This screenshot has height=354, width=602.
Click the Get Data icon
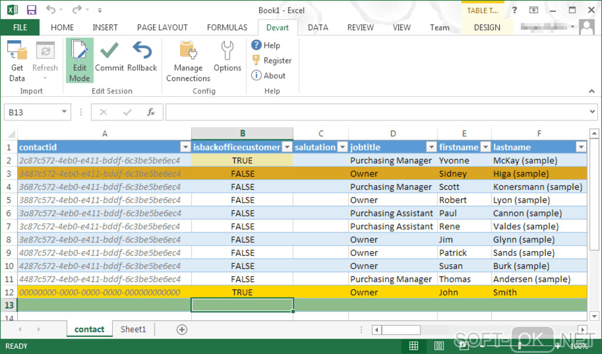17,61
